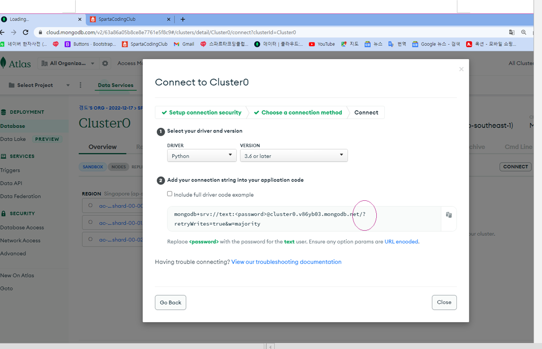Image resolution: width=542 pixels, height=349 pixels.
Task: Open Network Access in the sidebar
Action: tap(20, 241)
